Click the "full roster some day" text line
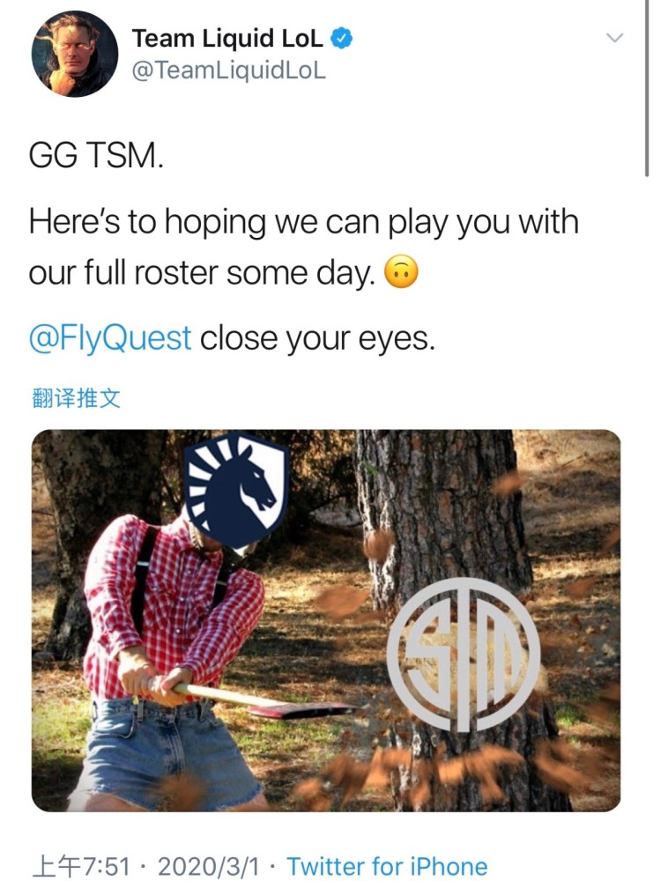The image size is (653, 881). click(x=201, y=273)
